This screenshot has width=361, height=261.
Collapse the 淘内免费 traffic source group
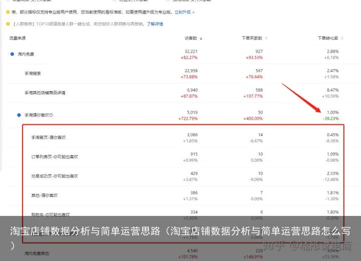pyautogui.click(x=12, y=54)
